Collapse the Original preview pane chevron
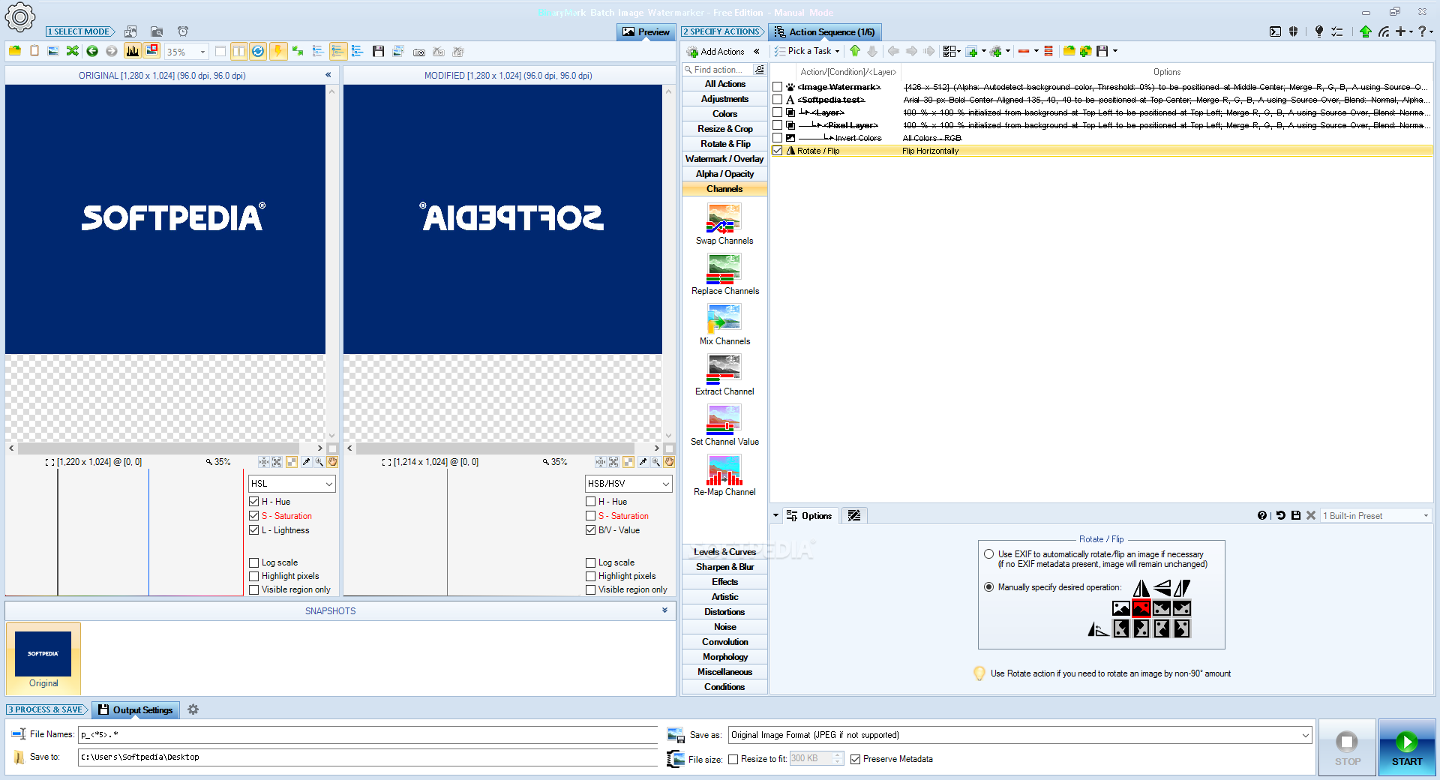 pyautogui.click(x=328, y=75)
